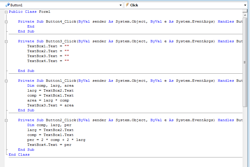Click 'End Sub' of Button3_Click
250x167 pixels.
click(x=26, y=71)
